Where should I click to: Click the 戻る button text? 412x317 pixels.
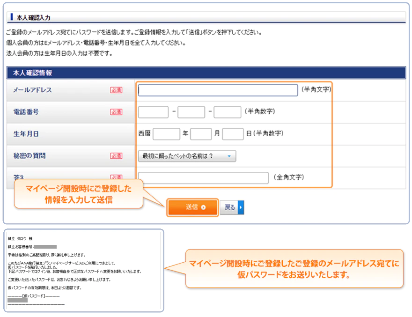[229, 207]
